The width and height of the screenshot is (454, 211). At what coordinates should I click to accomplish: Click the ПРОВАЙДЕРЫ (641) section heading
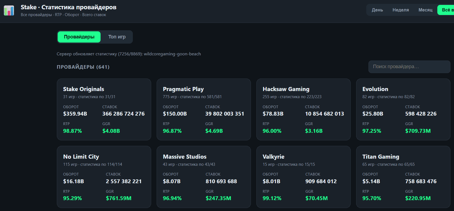[x=83, y=67]
